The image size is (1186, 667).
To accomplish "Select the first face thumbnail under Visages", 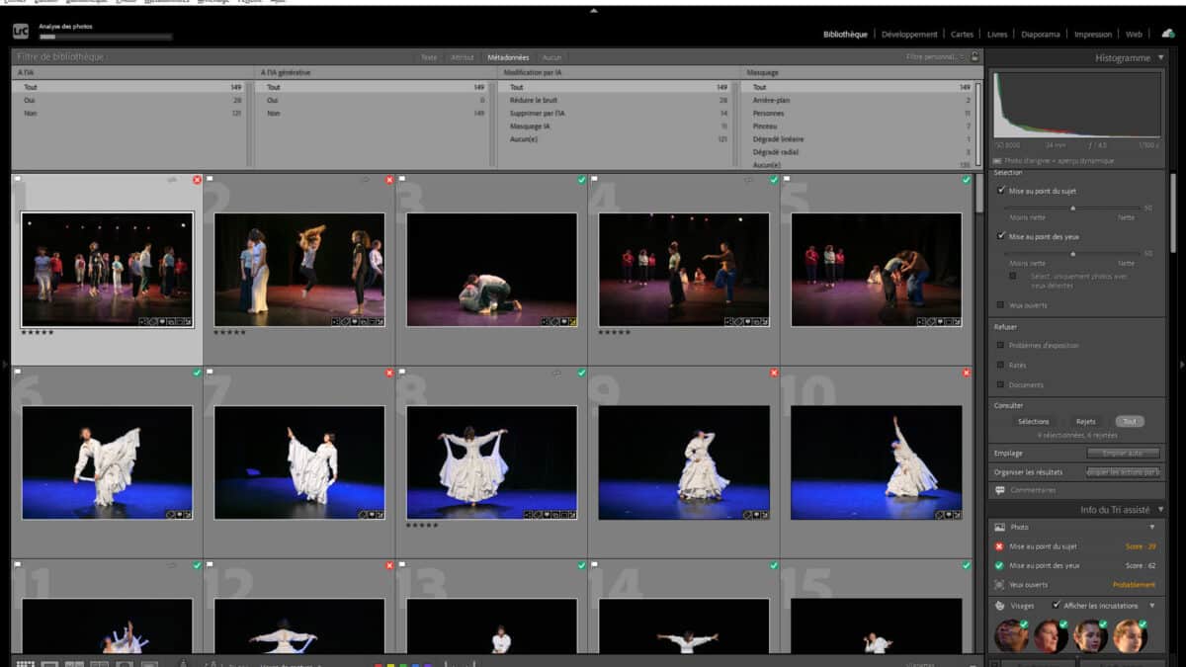I will [1011, 635].
